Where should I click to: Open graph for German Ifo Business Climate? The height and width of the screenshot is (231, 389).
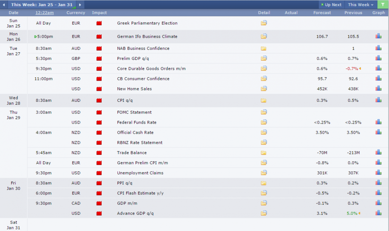click(378, 36)
